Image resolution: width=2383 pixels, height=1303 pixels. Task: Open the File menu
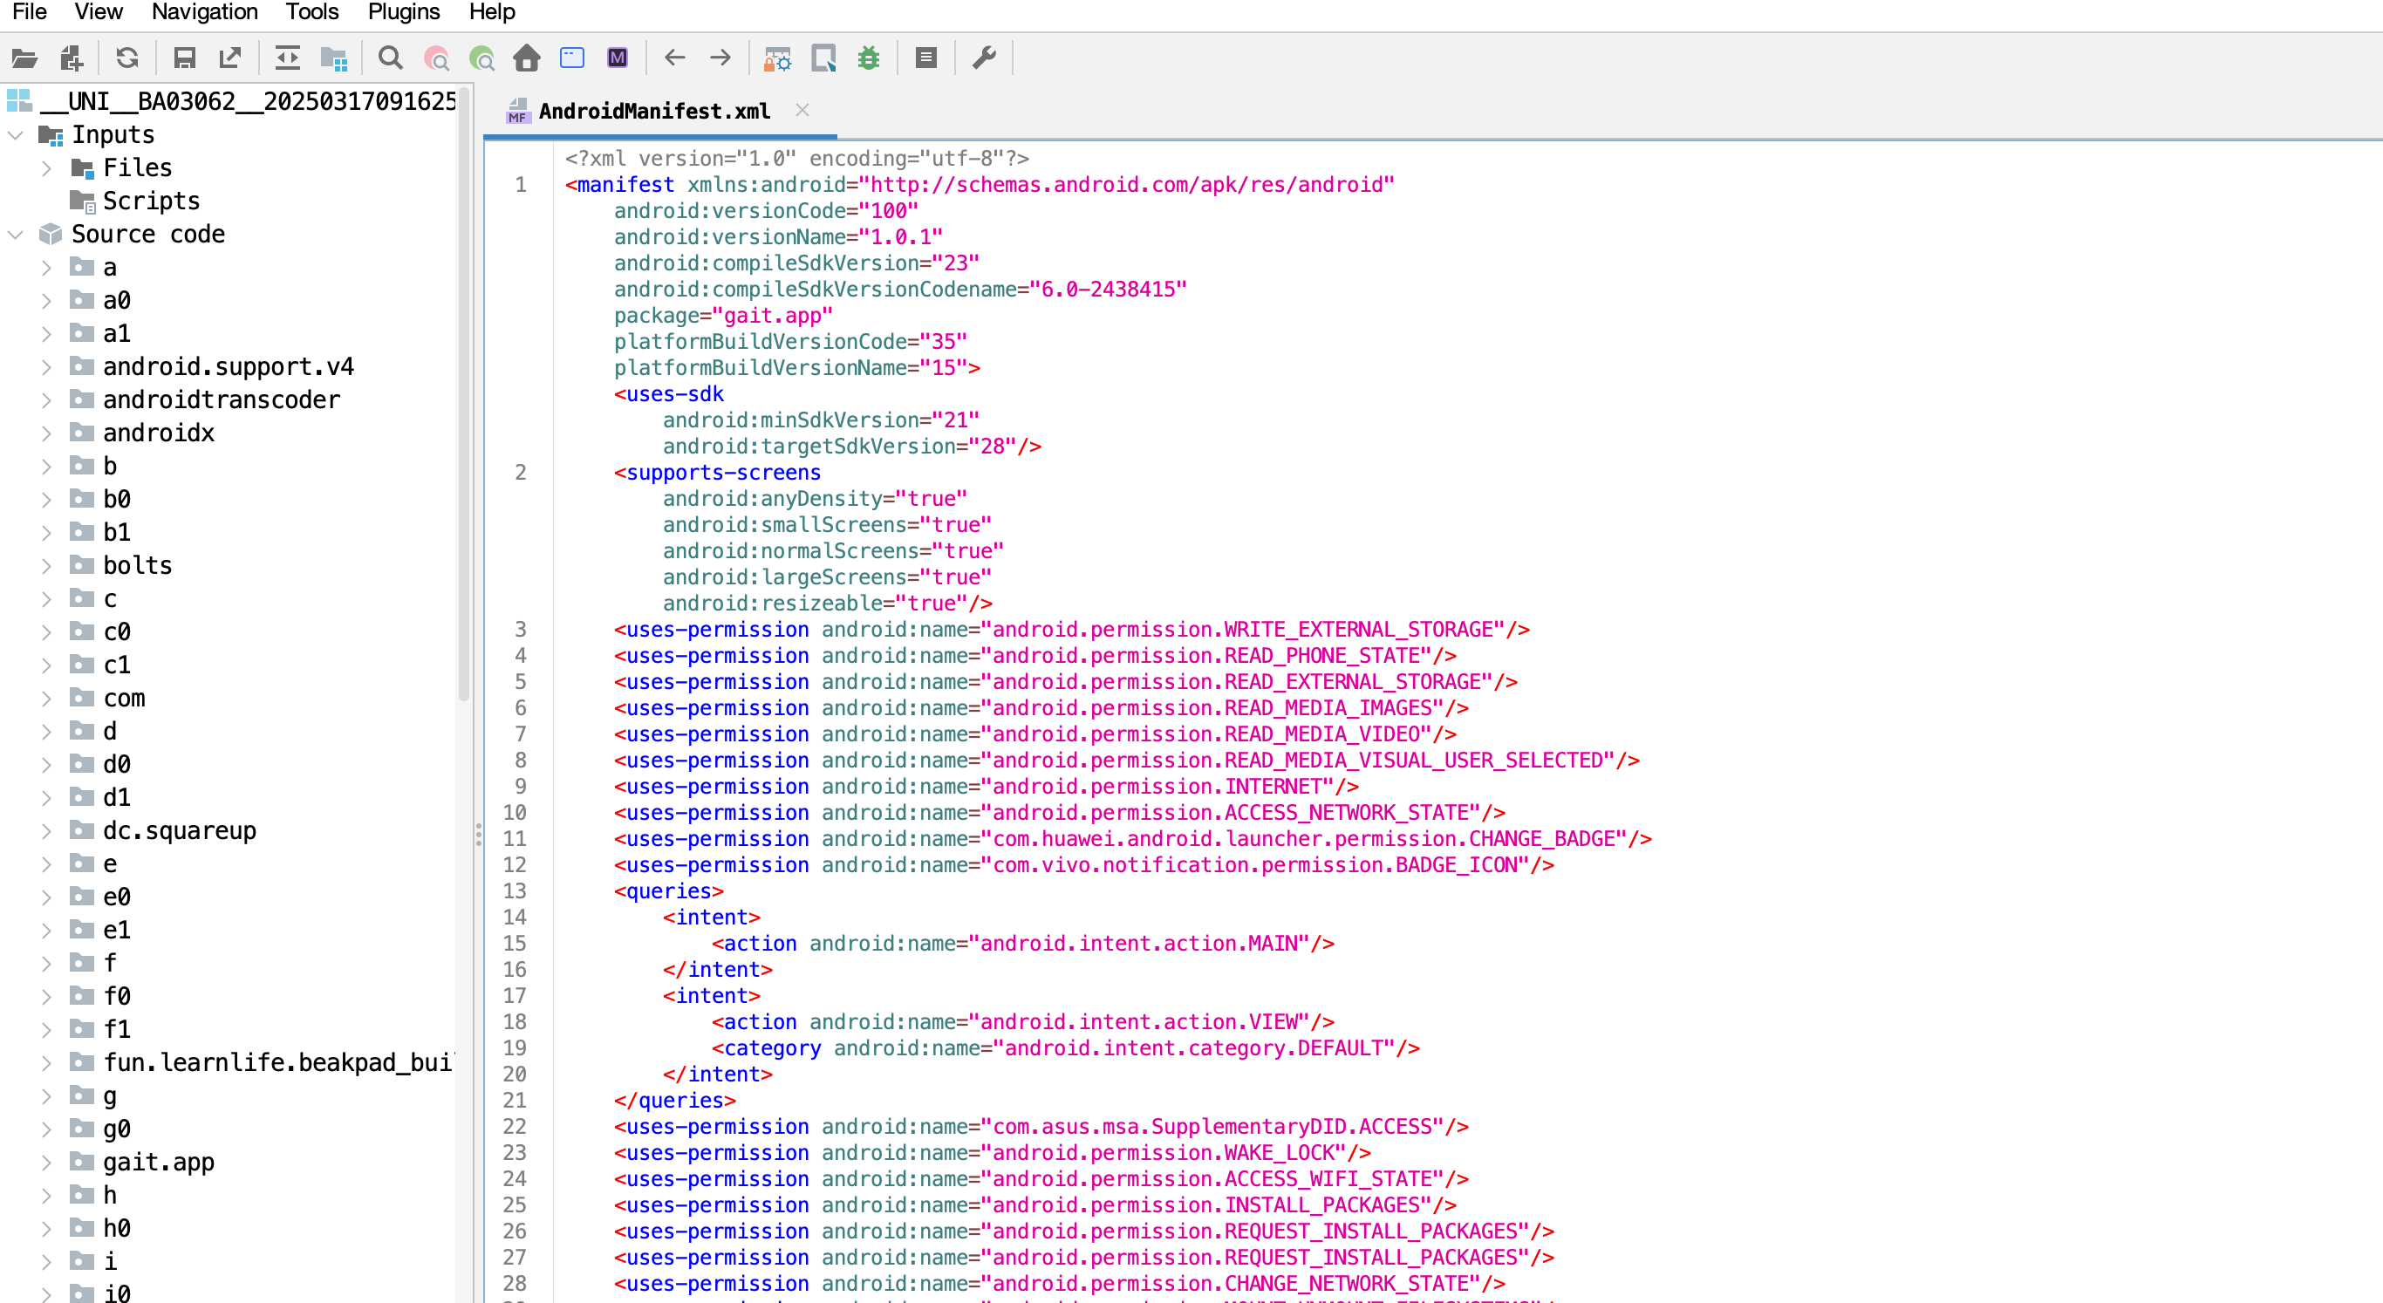pyautogui.click(x=30, y=12)
